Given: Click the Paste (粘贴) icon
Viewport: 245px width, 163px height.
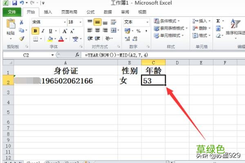Looking at the screenshot, I should coord(11,25).
